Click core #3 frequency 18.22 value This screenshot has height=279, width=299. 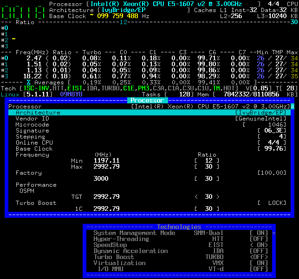(x=32, y=76)
